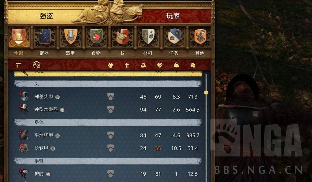Filter by 材料 materials shield icon
The image size is (312, 182).
(x=148, y=37)
